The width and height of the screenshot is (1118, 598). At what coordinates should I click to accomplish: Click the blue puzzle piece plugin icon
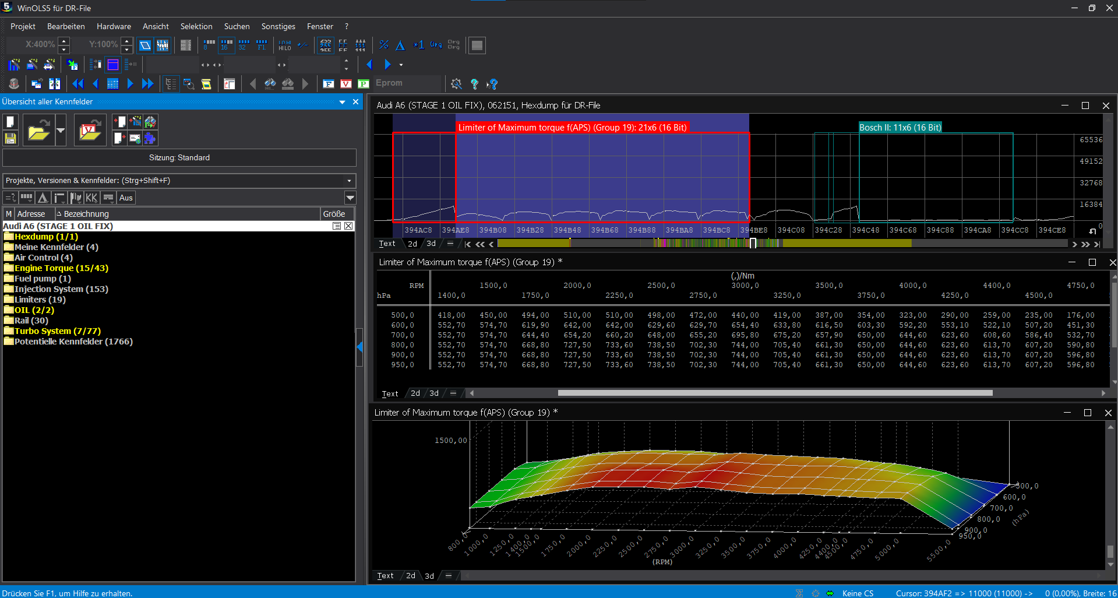(x=150, y=138)
